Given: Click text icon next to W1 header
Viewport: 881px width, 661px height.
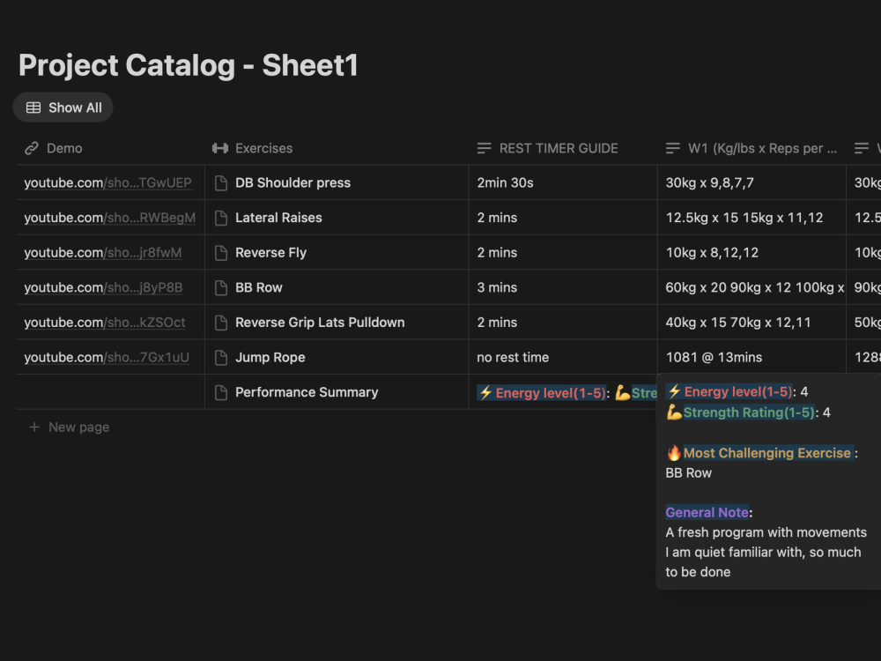Looking at the screenshot, I should pos(672,148).
